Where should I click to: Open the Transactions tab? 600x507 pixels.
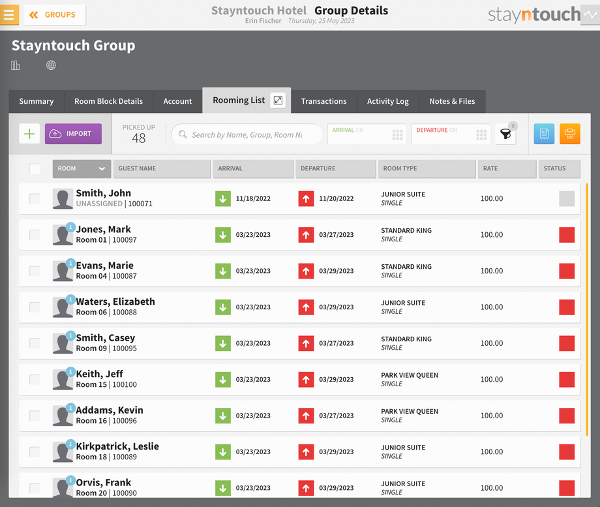[323, 102]
